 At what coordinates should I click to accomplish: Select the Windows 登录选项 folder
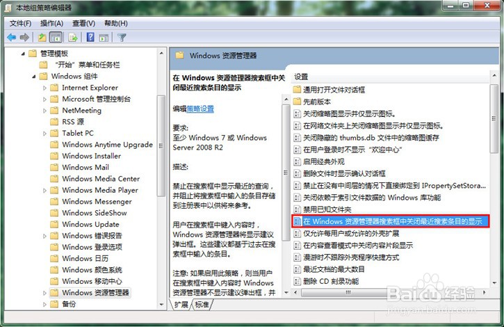click(92, 247)
